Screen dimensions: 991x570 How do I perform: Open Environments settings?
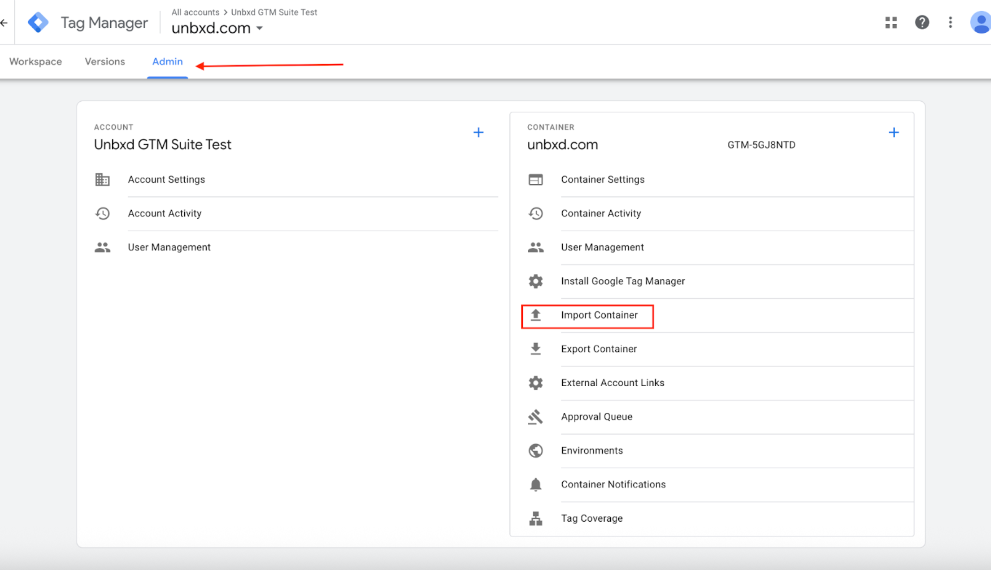click(592, 450)
